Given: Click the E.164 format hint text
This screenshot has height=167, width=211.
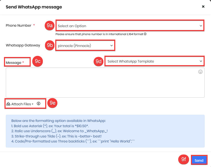Looking at the screenshot, I should click(99, 34).
